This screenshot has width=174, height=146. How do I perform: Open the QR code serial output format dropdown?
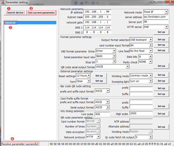tap(112, 67)
